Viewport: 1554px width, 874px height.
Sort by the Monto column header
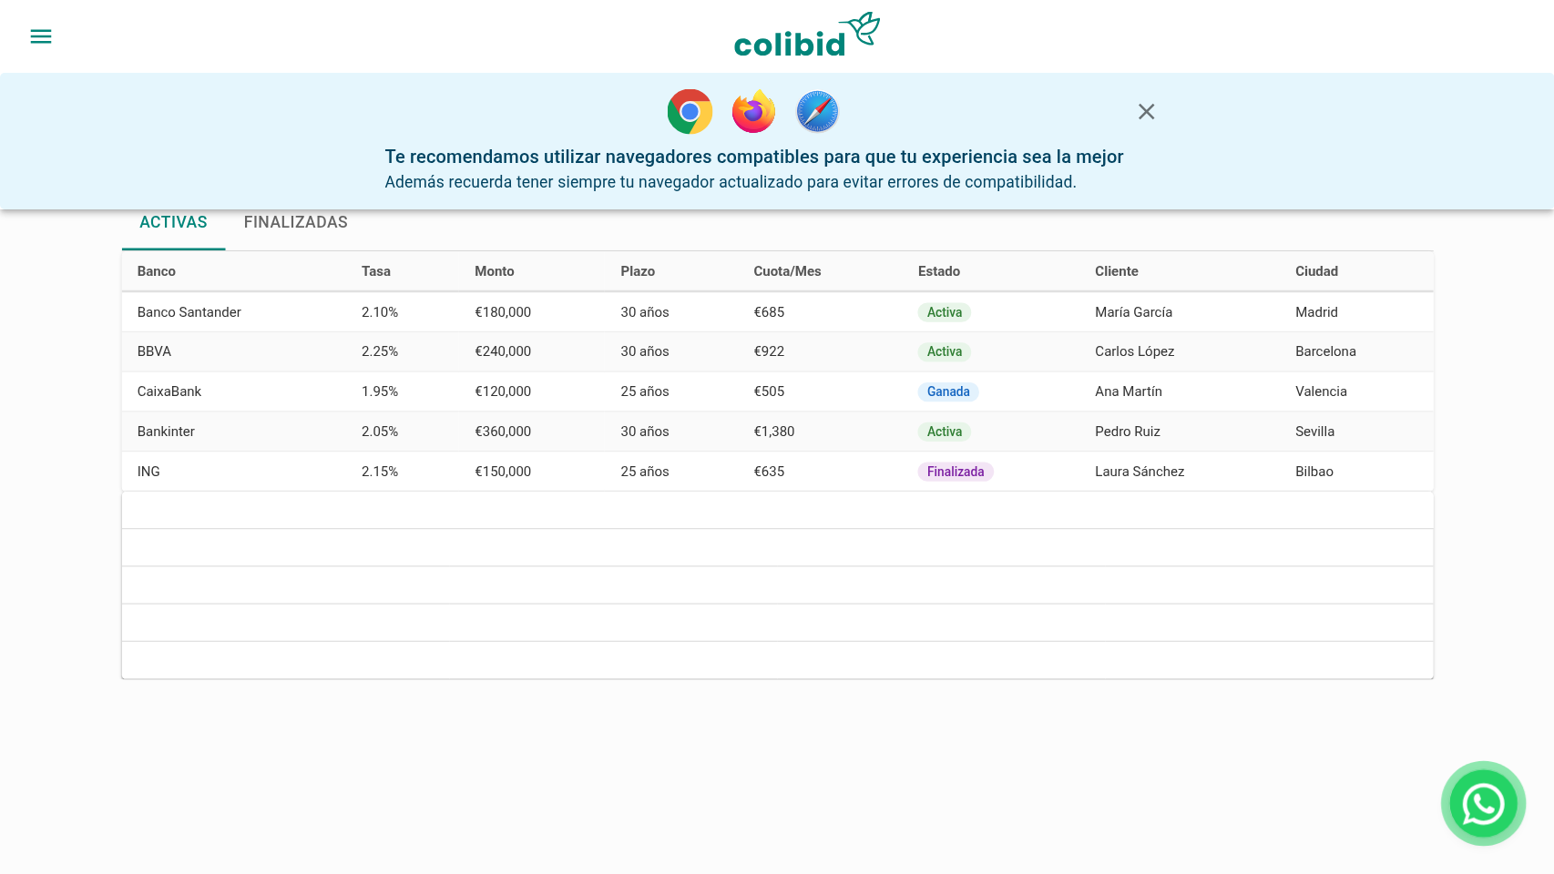(x=495, y=271)
